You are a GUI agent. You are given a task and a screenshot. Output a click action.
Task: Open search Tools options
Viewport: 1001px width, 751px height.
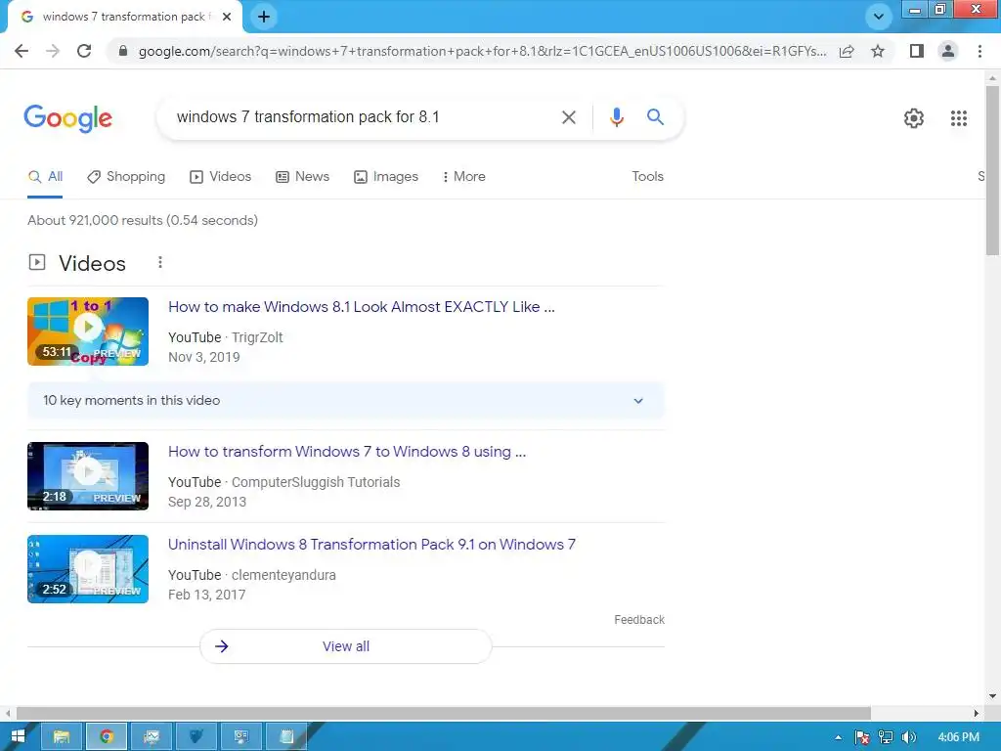pos(647,177)
